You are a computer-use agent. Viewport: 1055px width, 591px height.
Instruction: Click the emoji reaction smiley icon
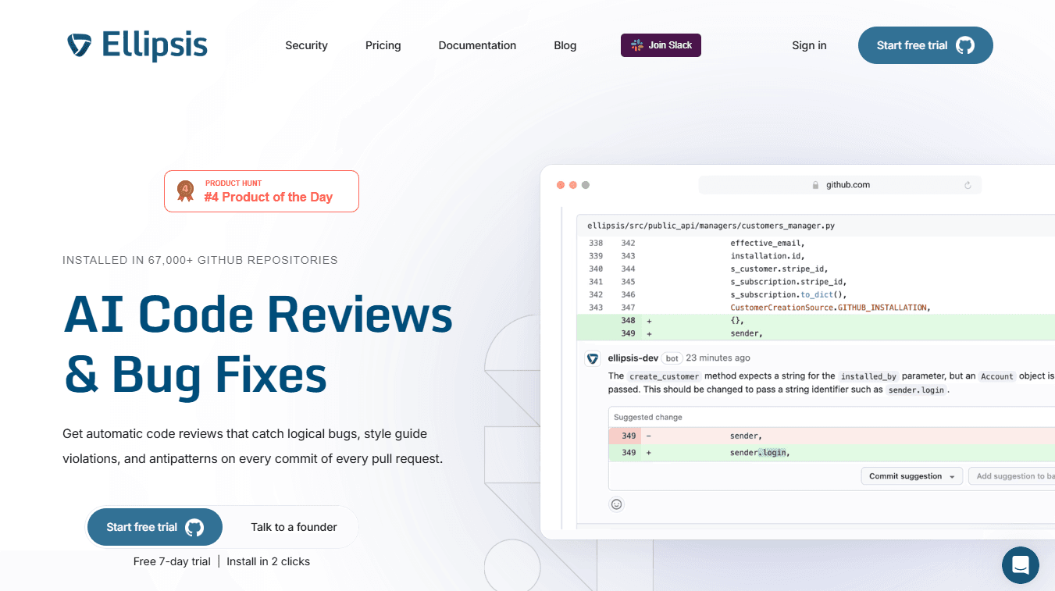point(616,504)
